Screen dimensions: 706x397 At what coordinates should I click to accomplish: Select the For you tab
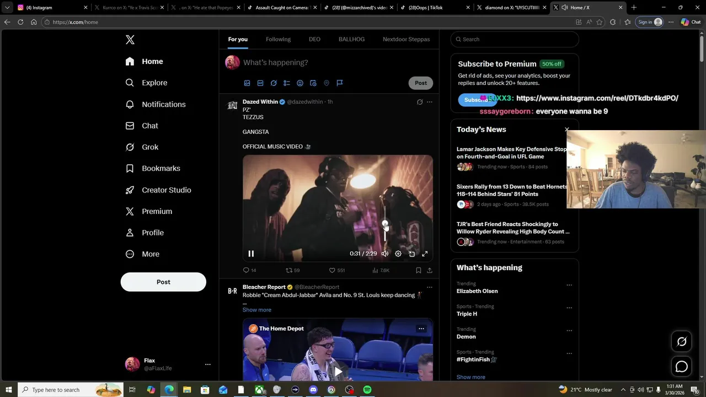coord(238,39)
